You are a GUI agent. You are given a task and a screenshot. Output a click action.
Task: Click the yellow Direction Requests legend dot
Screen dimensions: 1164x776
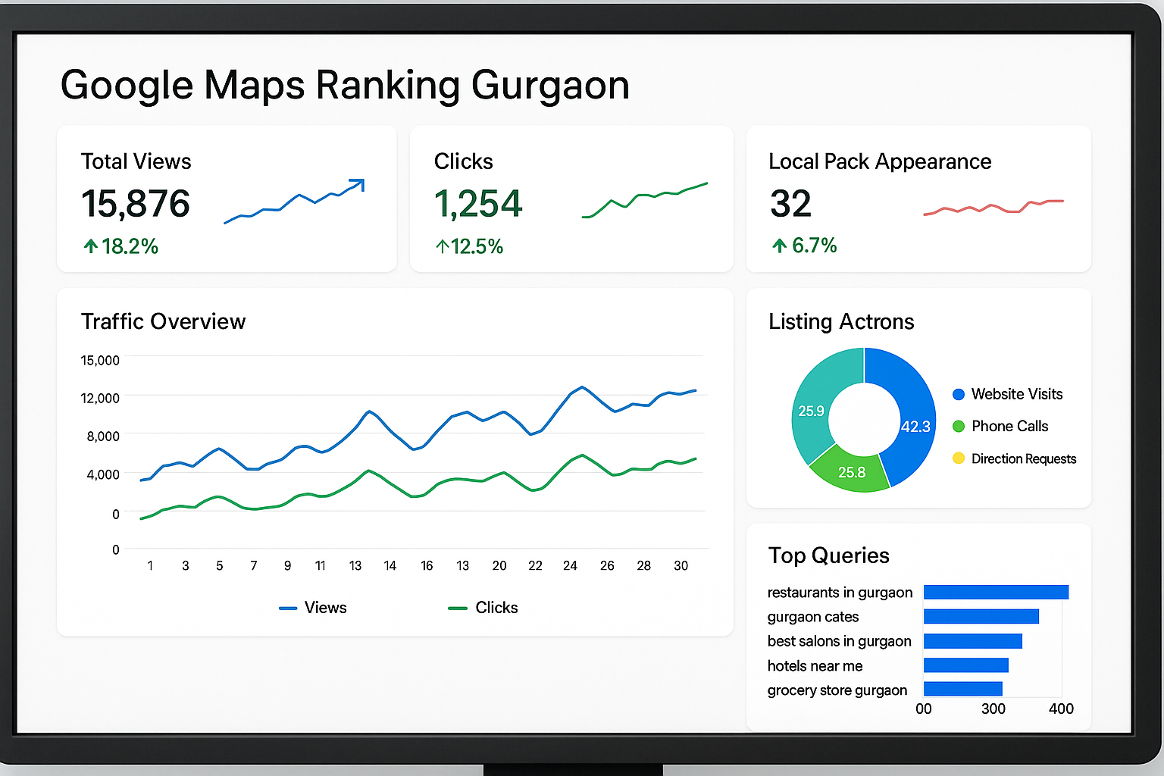click(959, 458)
